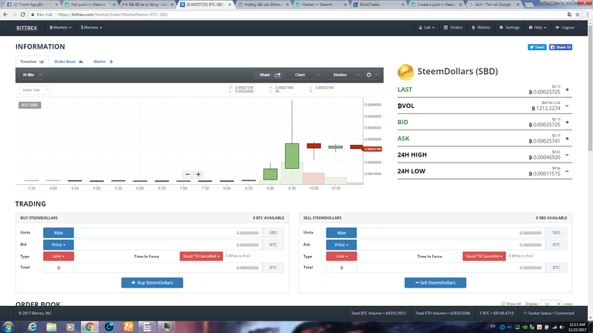
Task: Click the 'What is this?' link in the Buy panel
Action: click(x=239, y=256)
